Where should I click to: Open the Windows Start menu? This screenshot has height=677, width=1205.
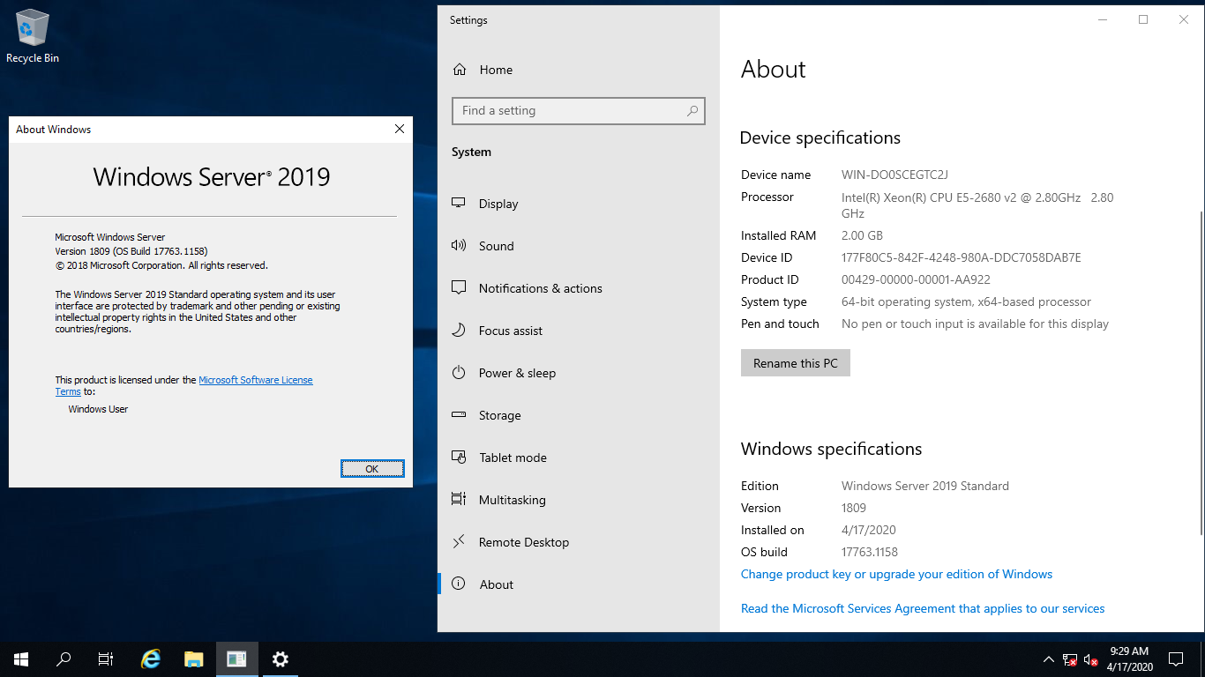click(21, 659)
